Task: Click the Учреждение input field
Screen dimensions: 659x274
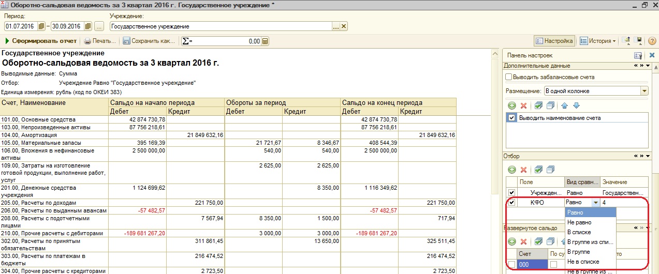Action: click(x=220, y=26)
